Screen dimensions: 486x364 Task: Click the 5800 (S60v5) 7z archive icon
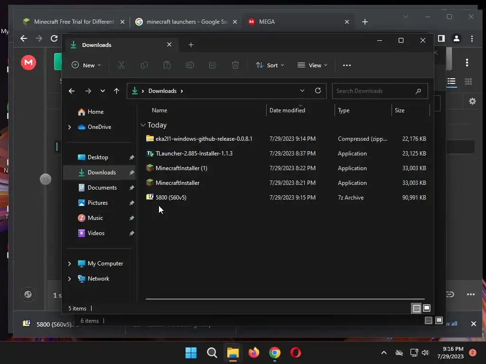click(150, 197)
